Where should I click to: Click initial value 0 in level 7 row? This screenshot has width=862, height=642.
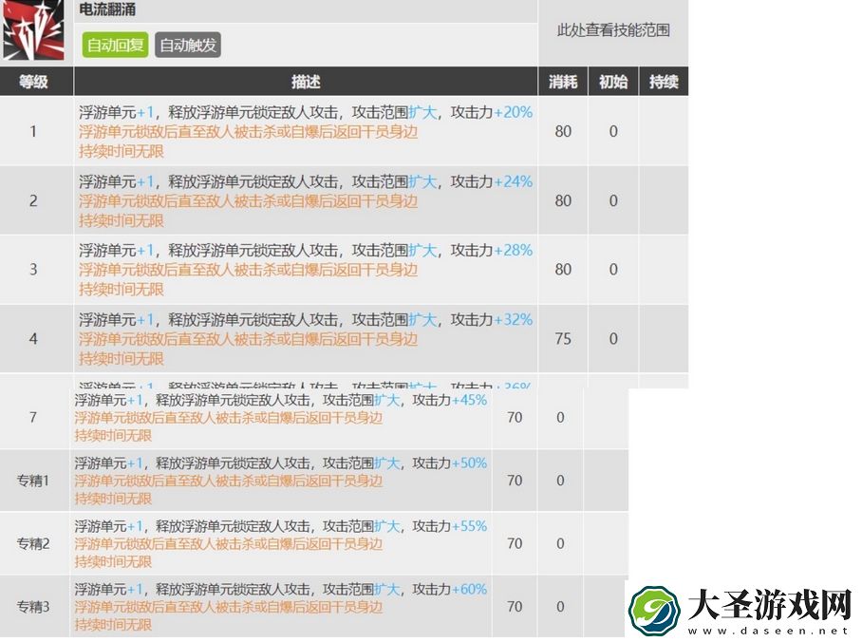(560, 418)
